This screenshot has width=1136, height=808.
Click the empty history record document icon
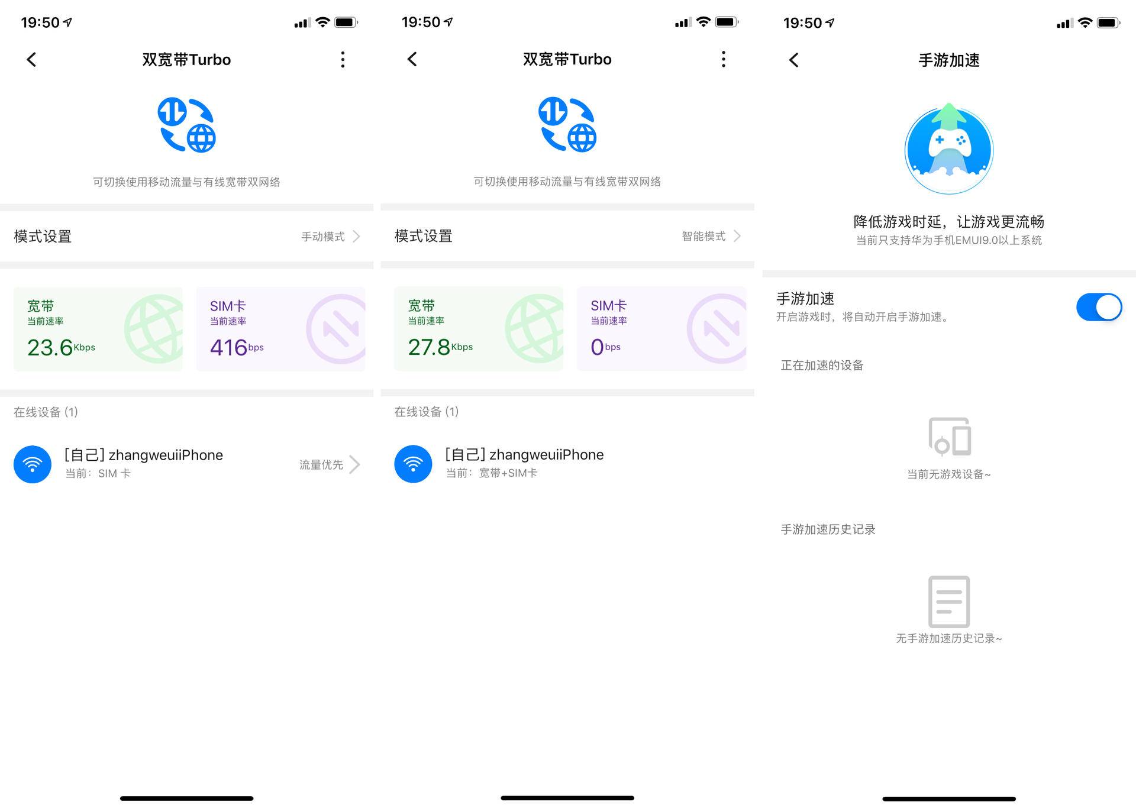pos(949,602)
